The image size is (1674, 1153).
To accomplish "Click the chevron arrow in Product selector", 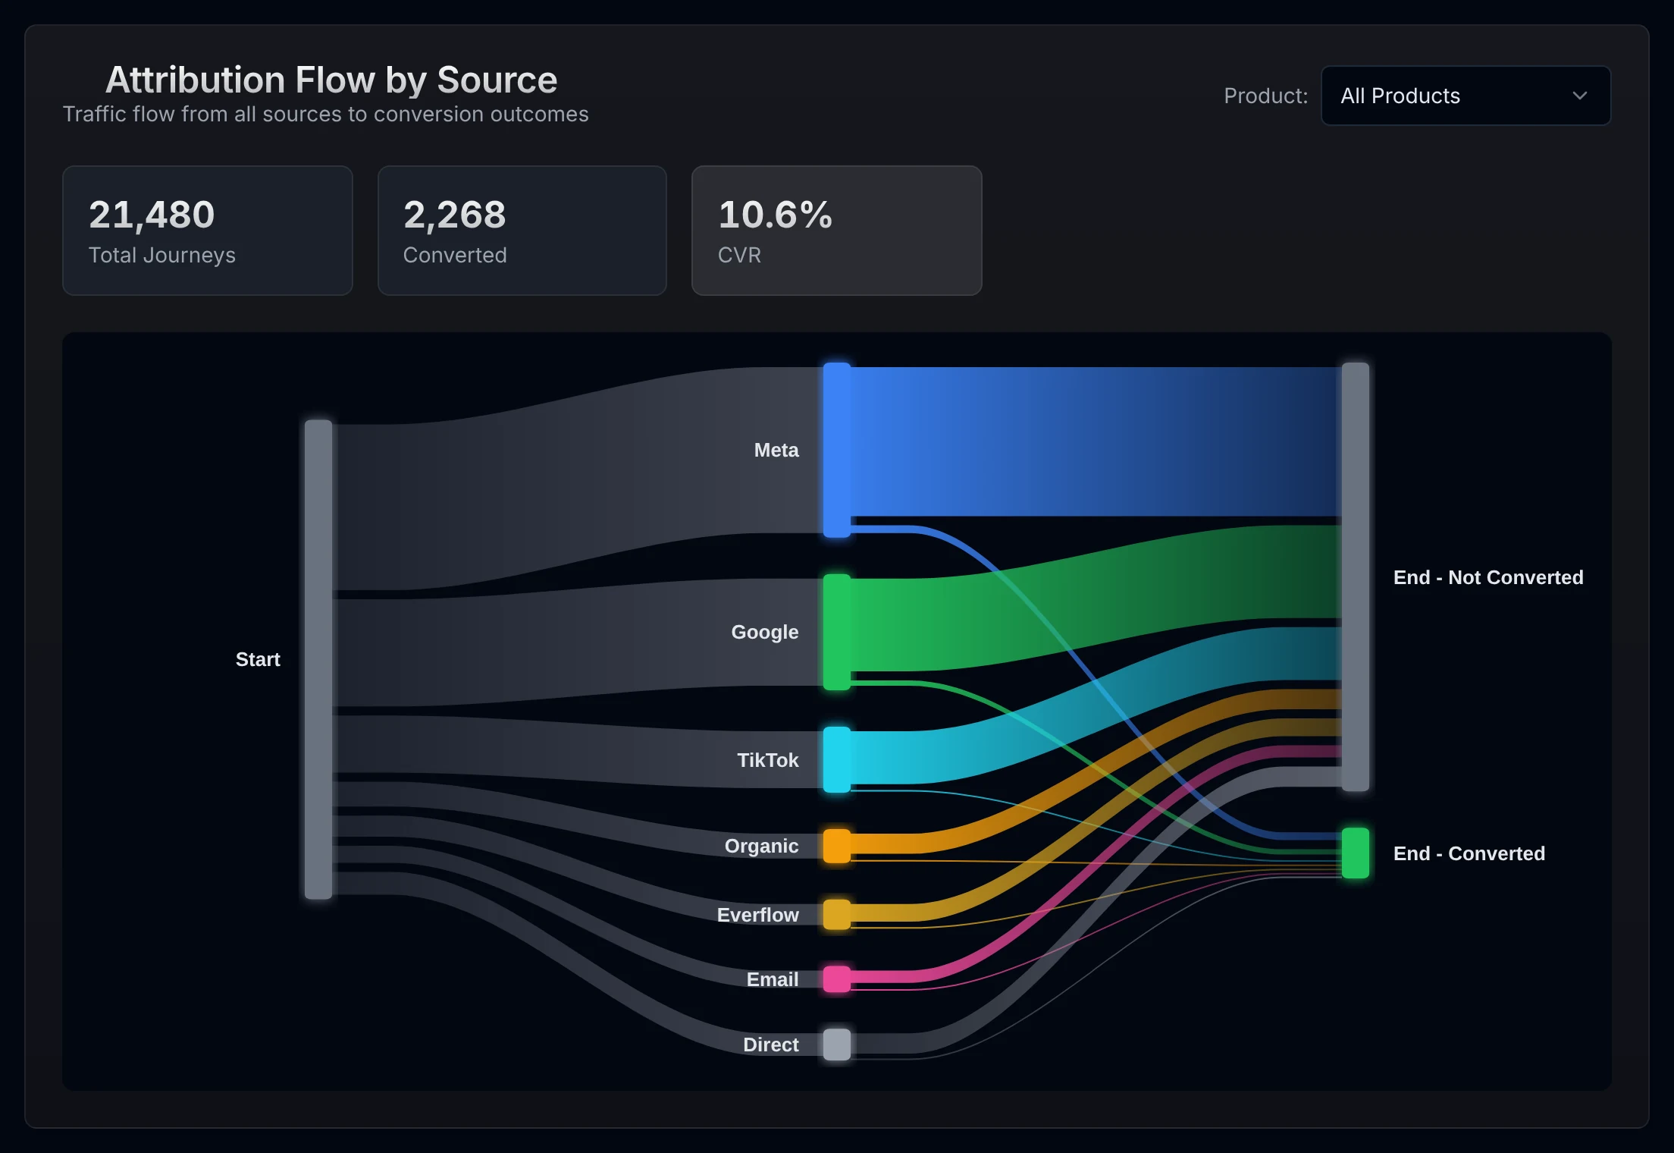I will [1580, 96].
